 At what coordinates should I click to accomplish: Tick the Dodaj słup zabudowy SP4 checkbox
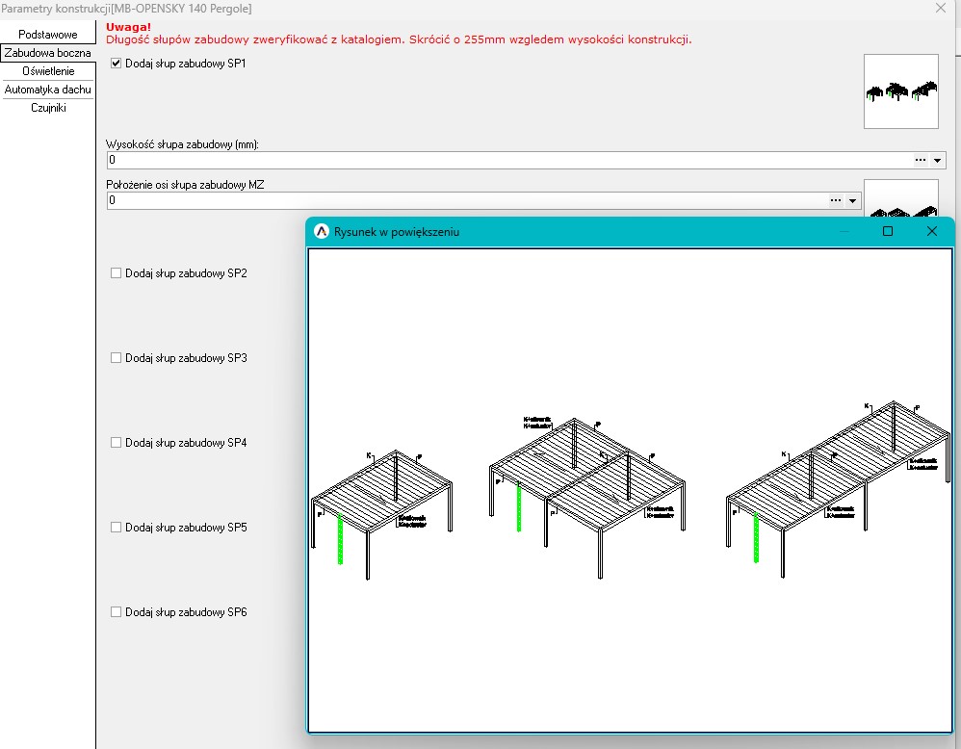click(117, 443)
